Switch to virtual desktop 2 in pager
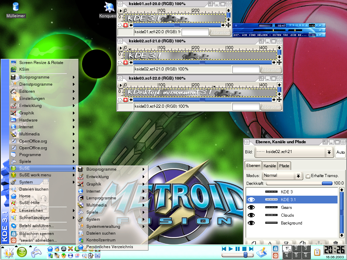This screenshot has width=347, height=260. point(296,249)
